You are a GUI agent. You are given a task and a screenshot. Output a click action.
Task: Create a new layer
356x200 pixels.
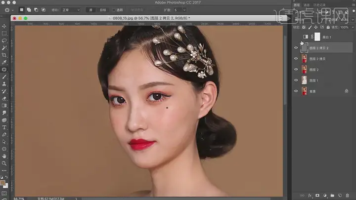click(x=340, y=196)
